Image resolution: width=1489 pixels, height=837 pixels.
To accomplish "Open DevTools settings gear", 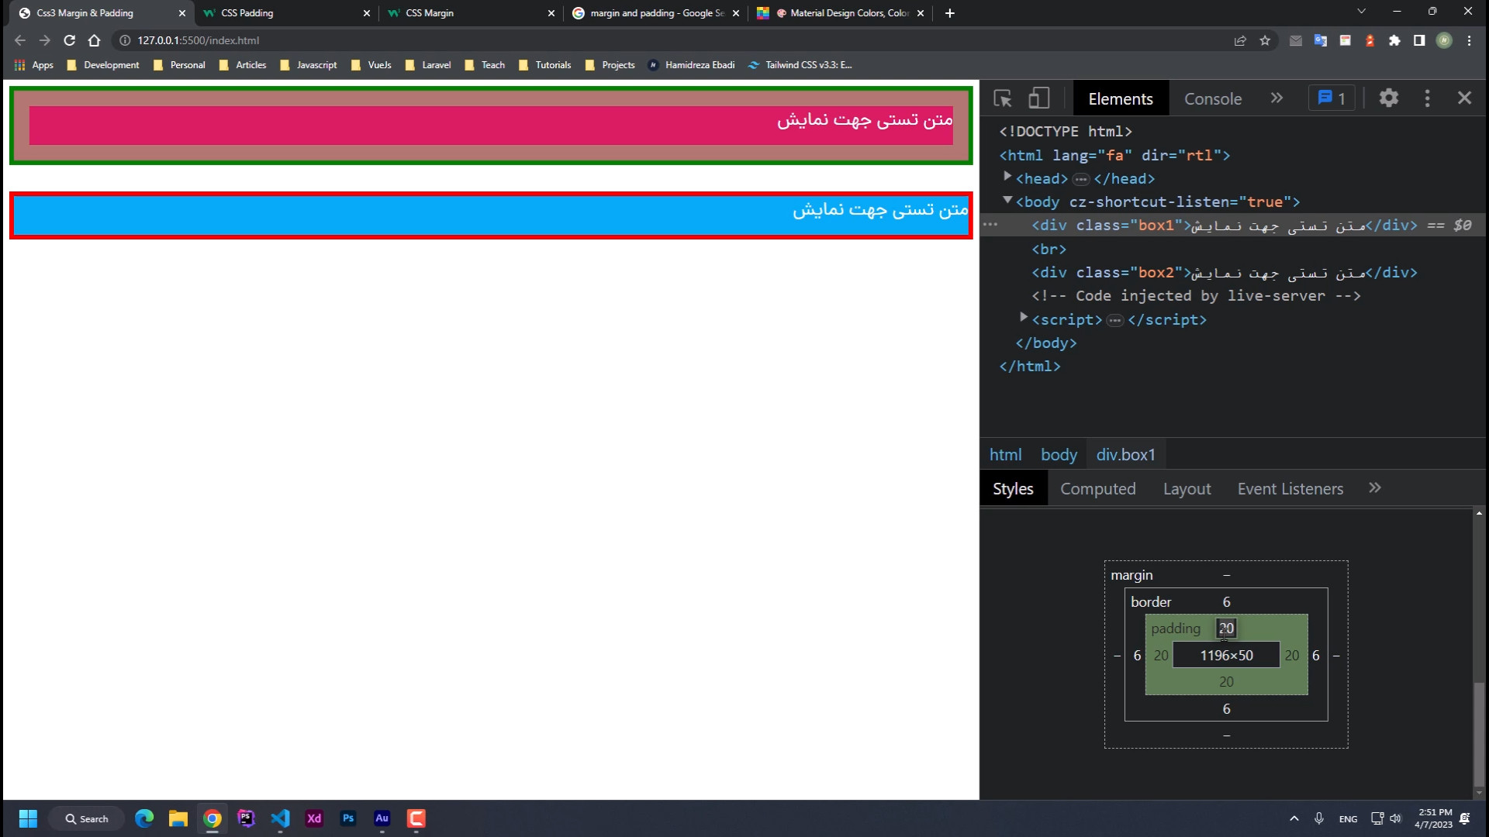I will pos(1388,98).
